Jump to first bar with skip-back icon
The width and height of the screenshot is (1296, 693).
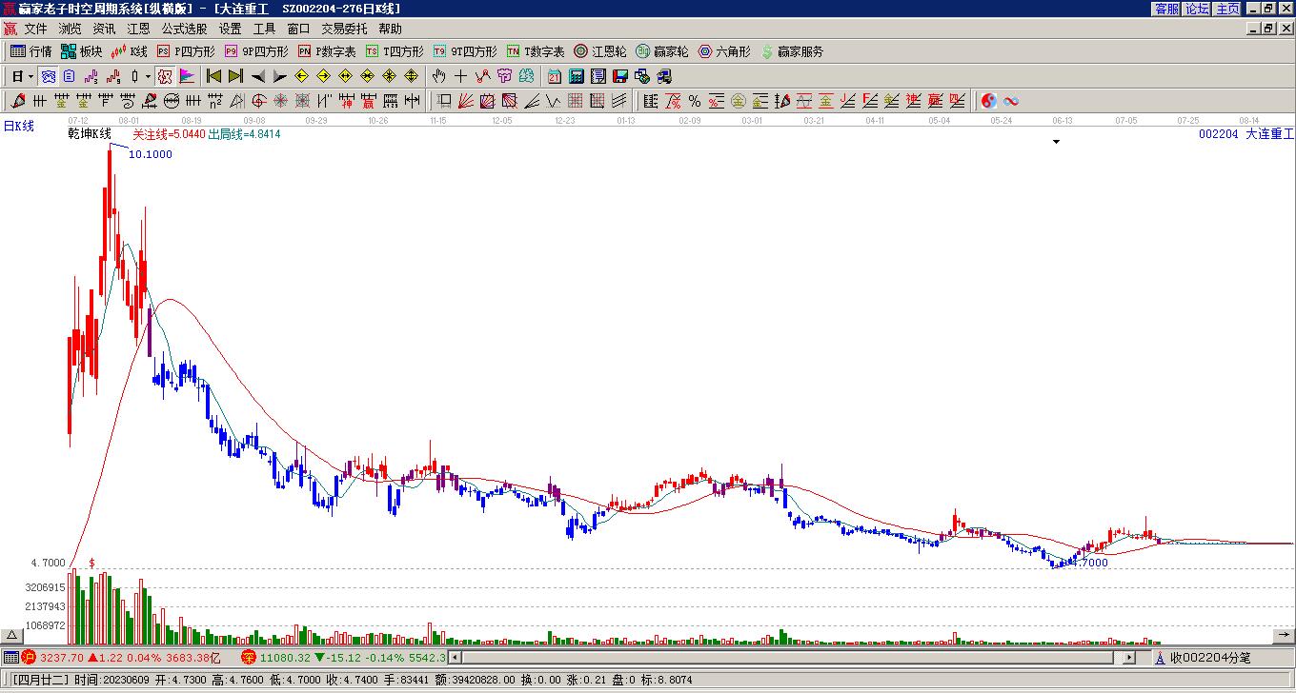pos(214,76)
